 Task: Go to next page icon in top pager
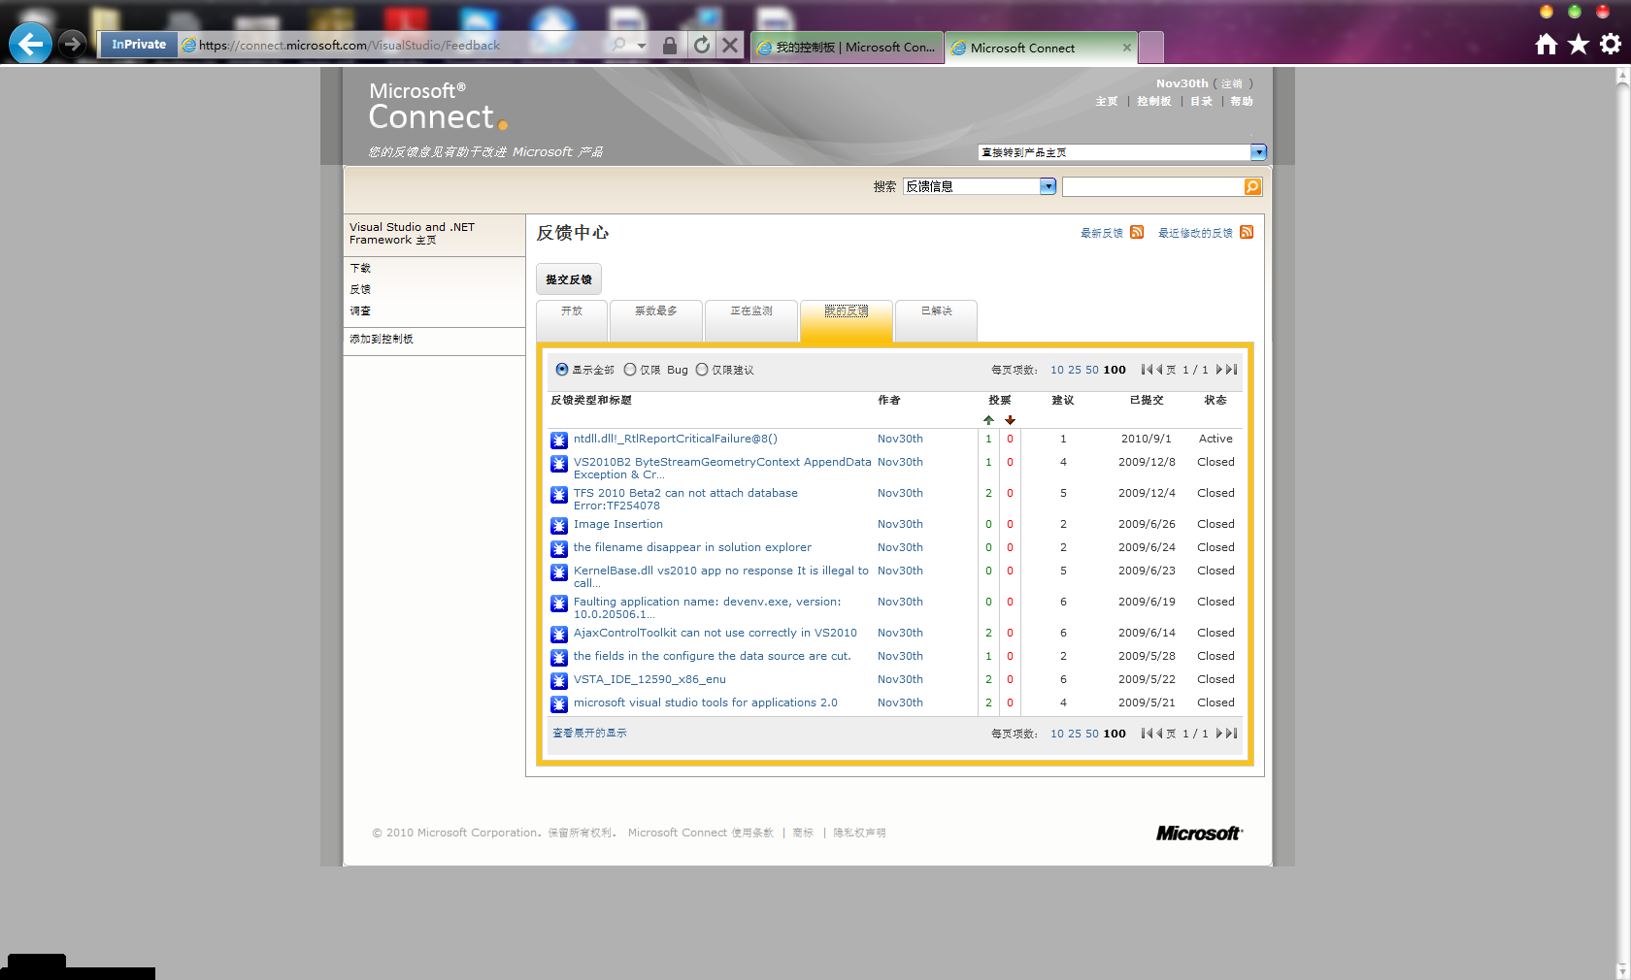click(1219, 370)
